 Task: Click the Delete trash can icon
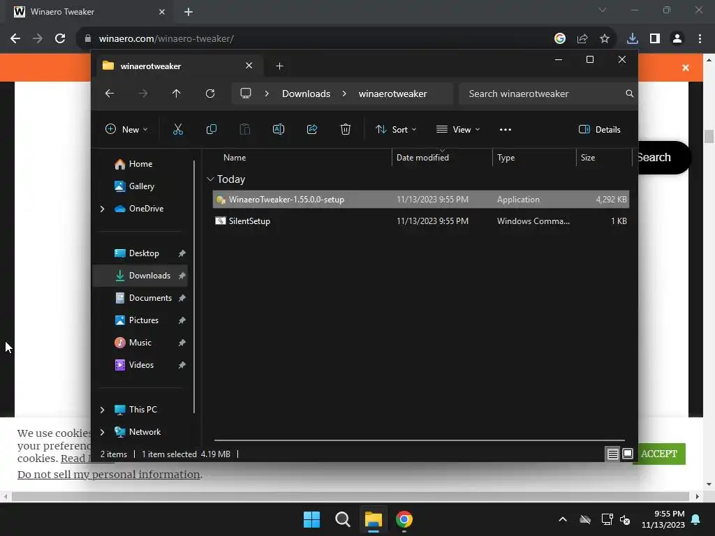(346, 129)
